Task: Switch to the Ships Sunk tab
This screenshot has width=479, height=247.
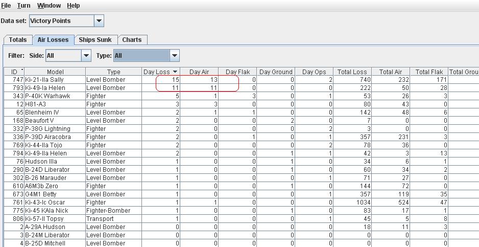Action: click(x=95, y=40)
